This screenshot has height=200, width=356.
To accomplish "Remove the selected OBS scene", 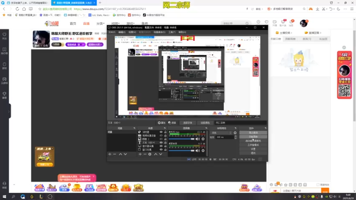I will point(115,154).
